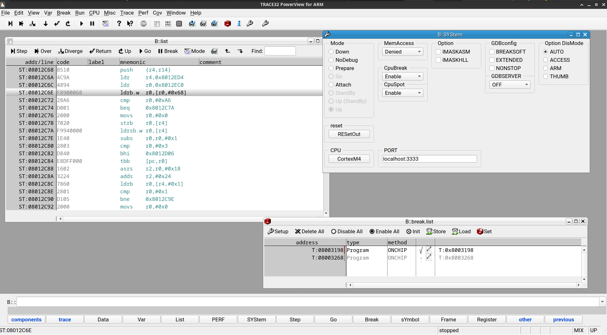Image resolution: width=607 pixels, height=335 pixels.
Task: Click the middle glasses view icon
Action: tap(203, 23)
